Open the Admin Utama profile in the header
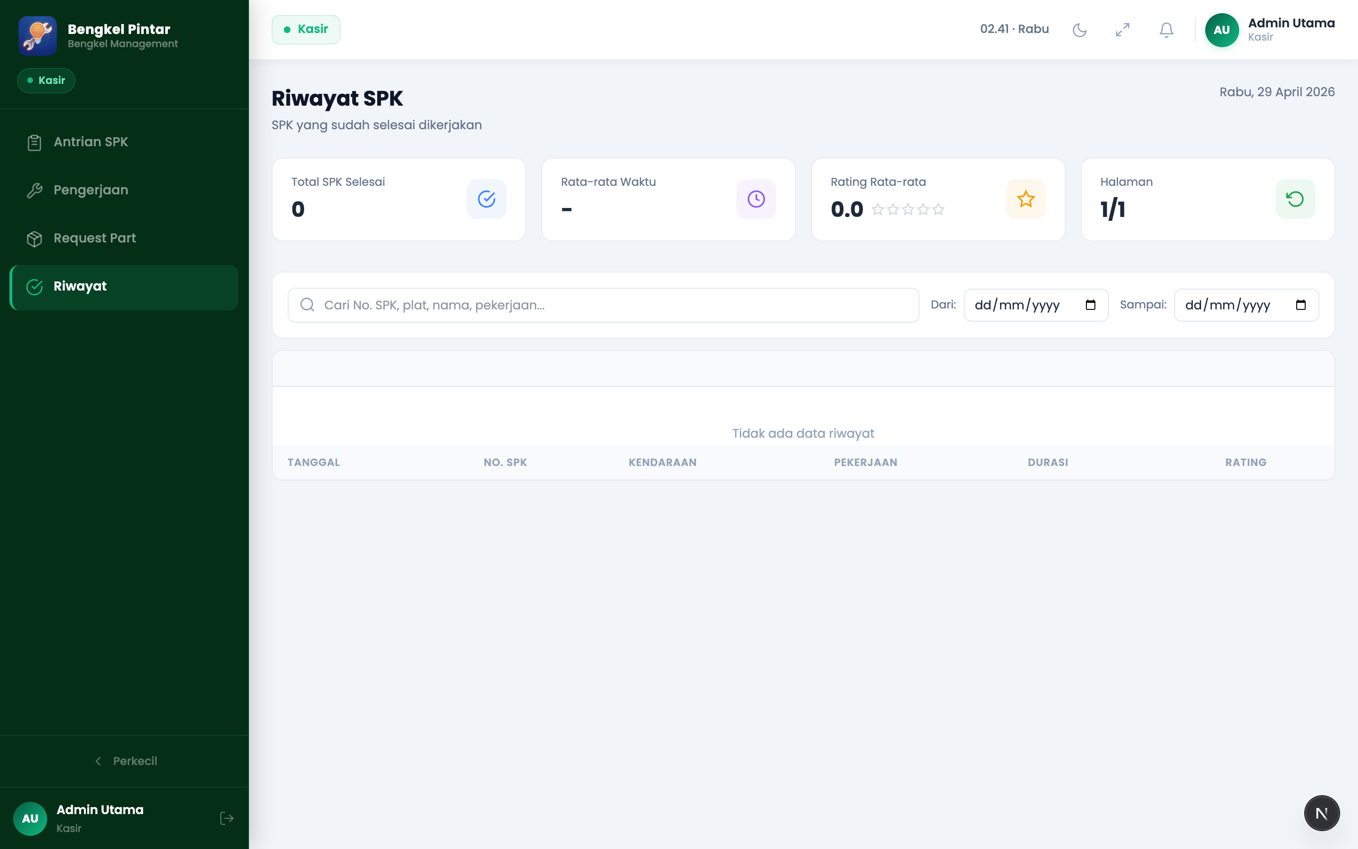 pyautogui.click(x=1269, y=30)
